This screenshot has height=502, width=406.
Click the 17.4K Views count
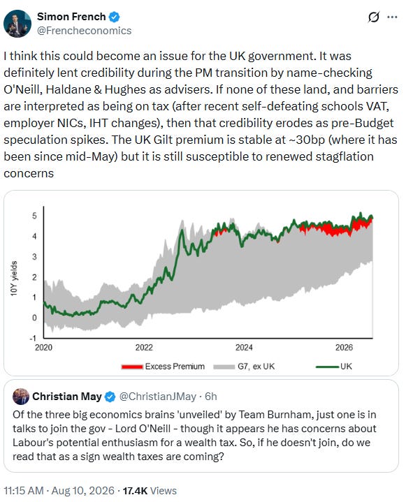(150, 490)
